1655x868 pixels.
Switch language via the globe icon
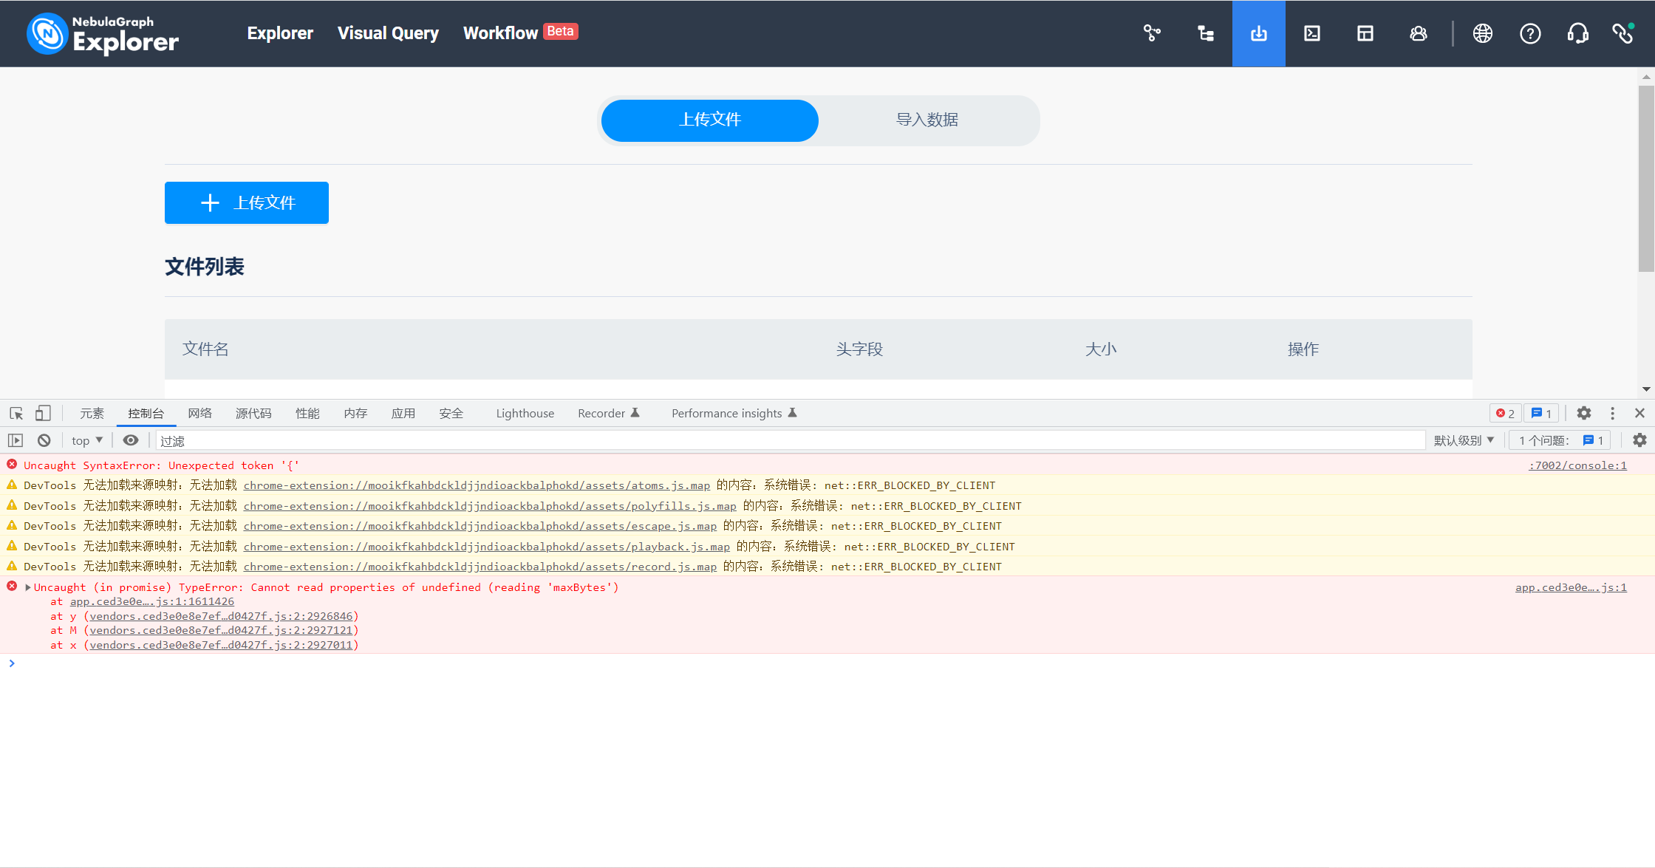[1482, 33]
